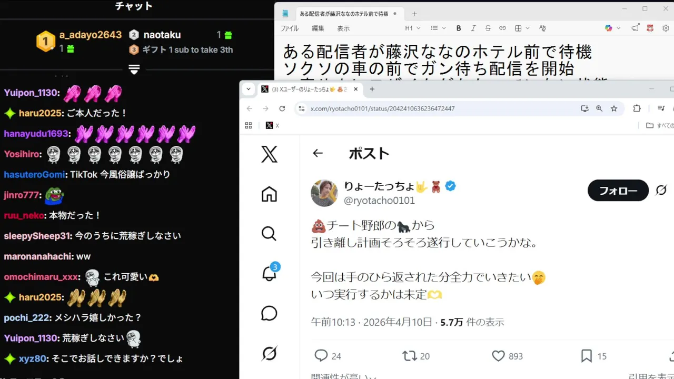Click chat username omochimaru_xxx

click(x=42, y=277)
